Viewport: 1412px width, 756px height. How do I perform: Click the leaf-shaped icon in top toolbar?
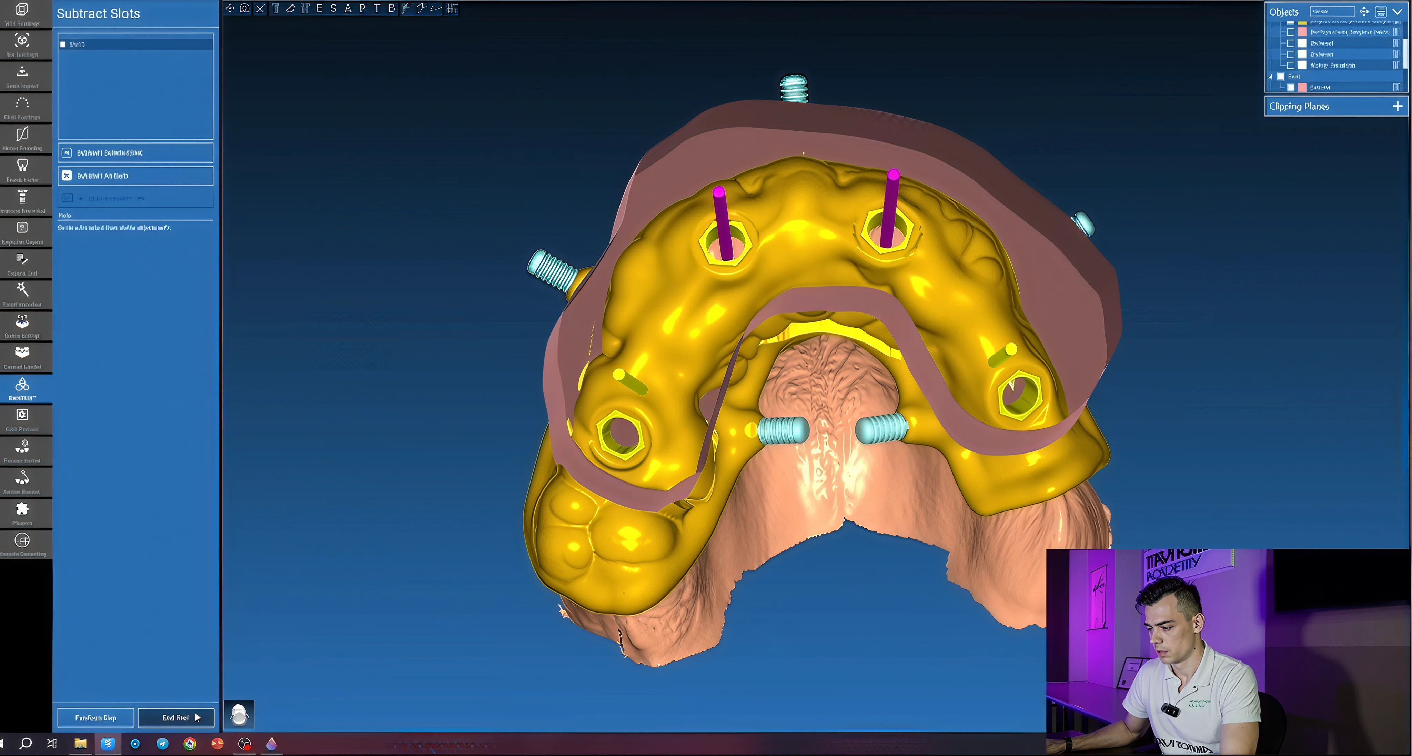pyautogui.click(x=291, y=8)
